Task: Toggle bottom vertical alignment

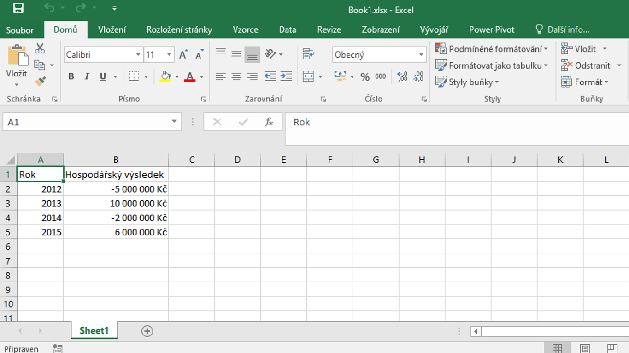Action: [x=252, y=54]
